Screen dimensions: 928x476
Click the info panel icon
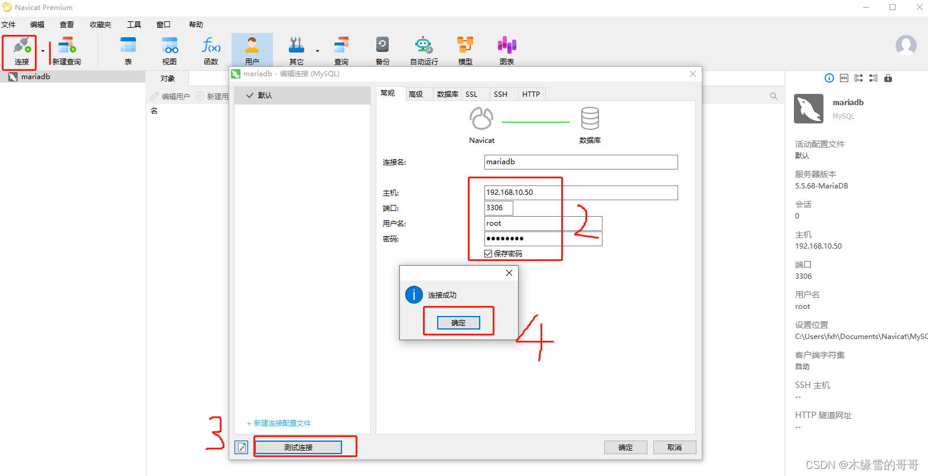[x=829, y=78]
